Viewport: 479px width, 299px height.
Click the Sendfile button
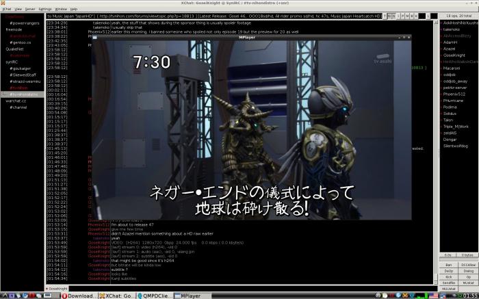449,283
